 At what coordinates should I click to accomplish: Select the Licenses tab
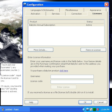pos(97,13)
